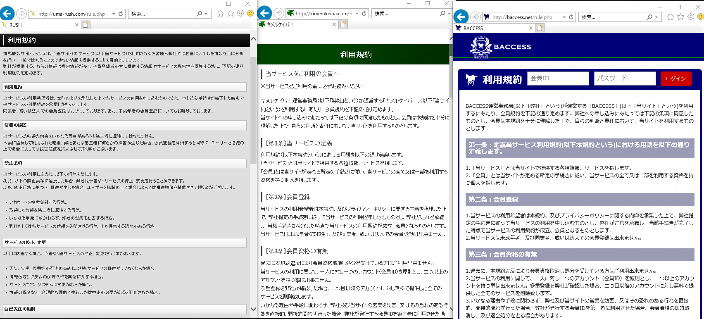
Task: Click the BACCESS logo in the page header
Action: point(500,47)
